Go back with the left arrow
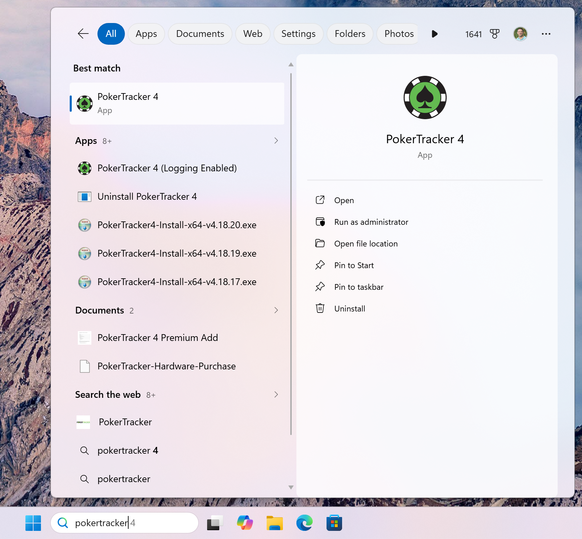582x539 pixels. tap(83, 34)
